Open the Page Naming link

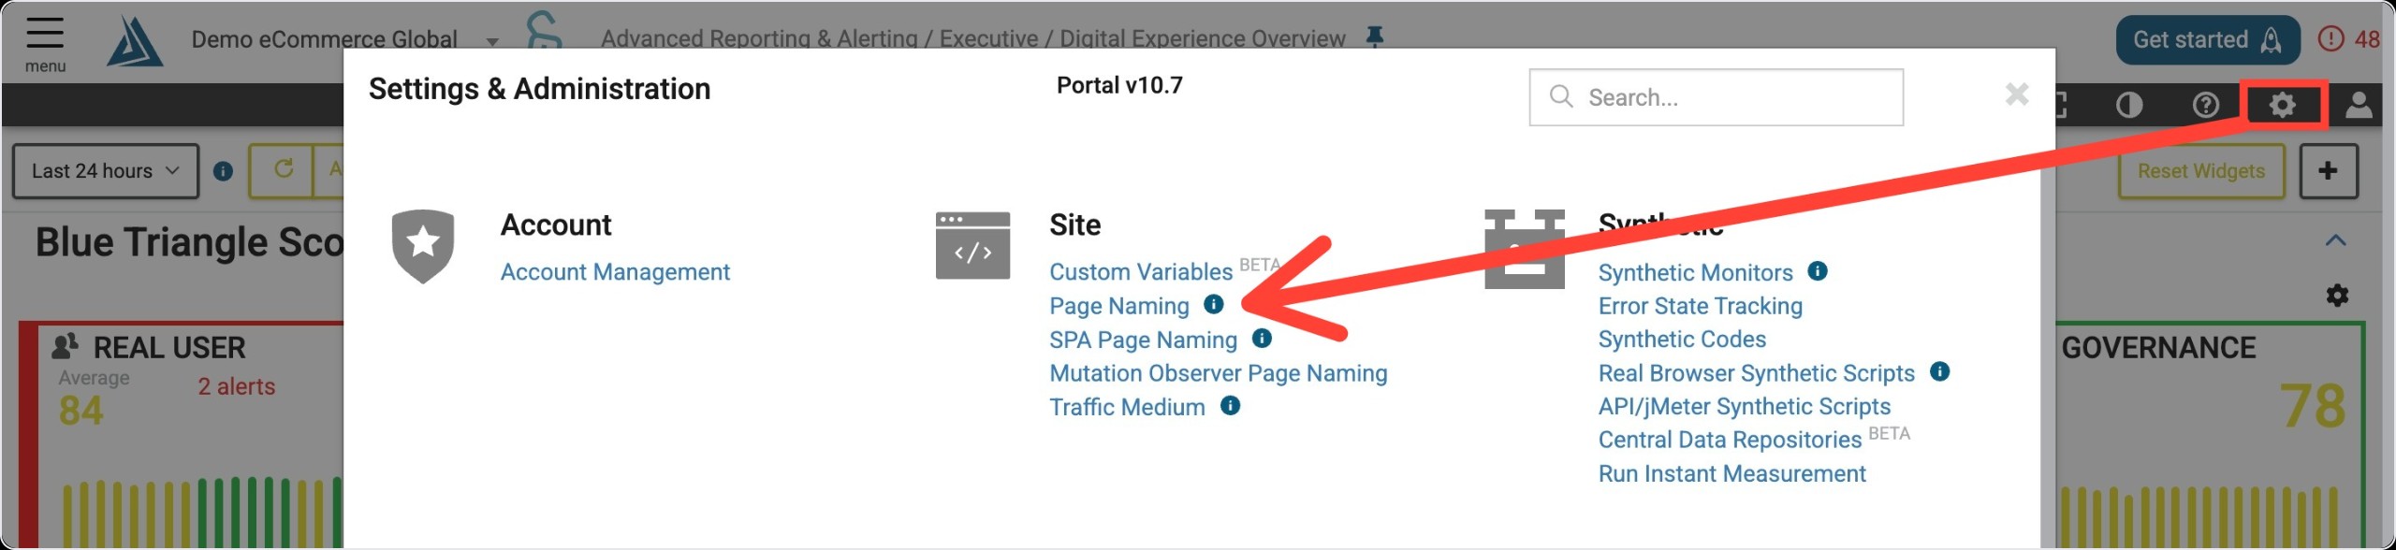click(x=1119, y=306)
